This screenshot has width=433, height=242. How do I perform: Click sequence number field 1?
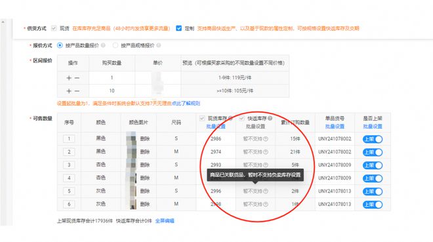coord(69,138)
